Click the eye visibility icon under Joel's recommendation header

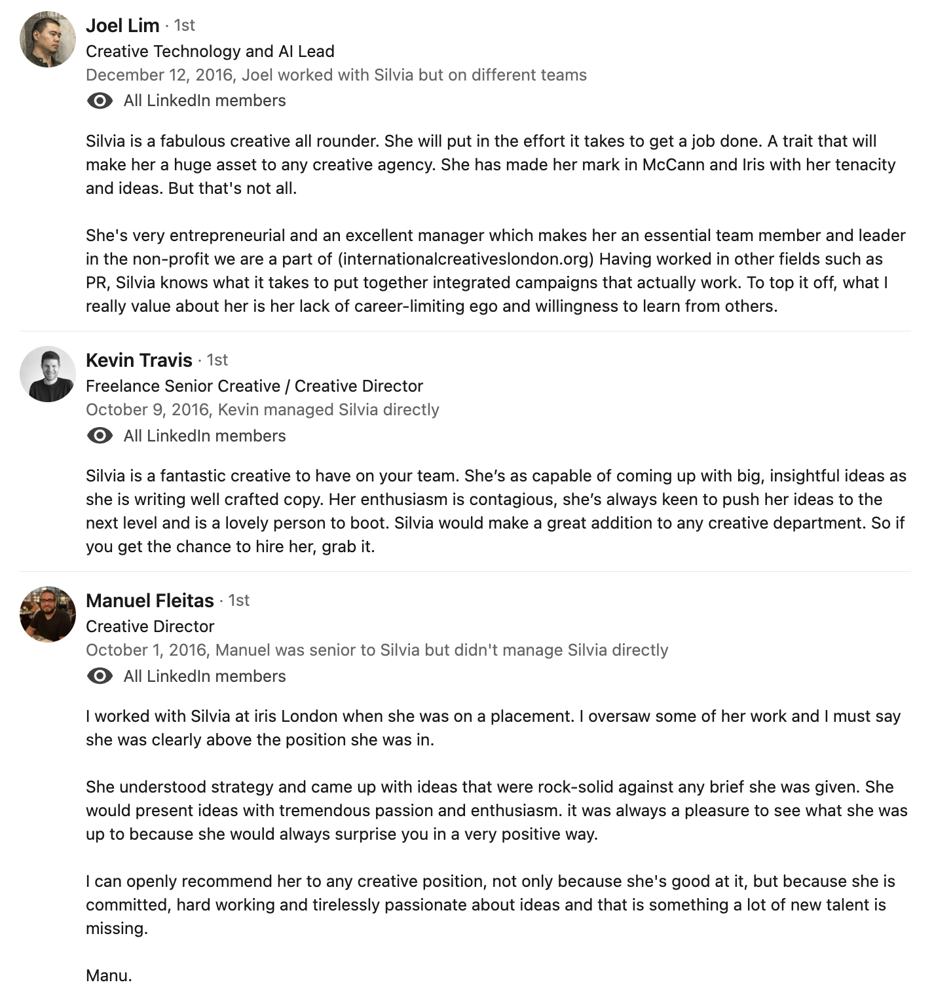click(x=100, y=100)
